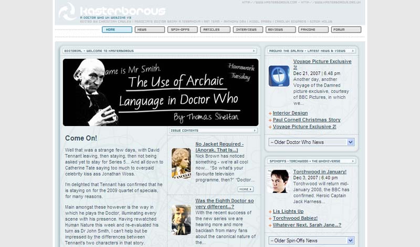This screenshot has height=247, width=420.
Task: Open Paul Cornell Christmas Story link
Action: click(307, 120)
